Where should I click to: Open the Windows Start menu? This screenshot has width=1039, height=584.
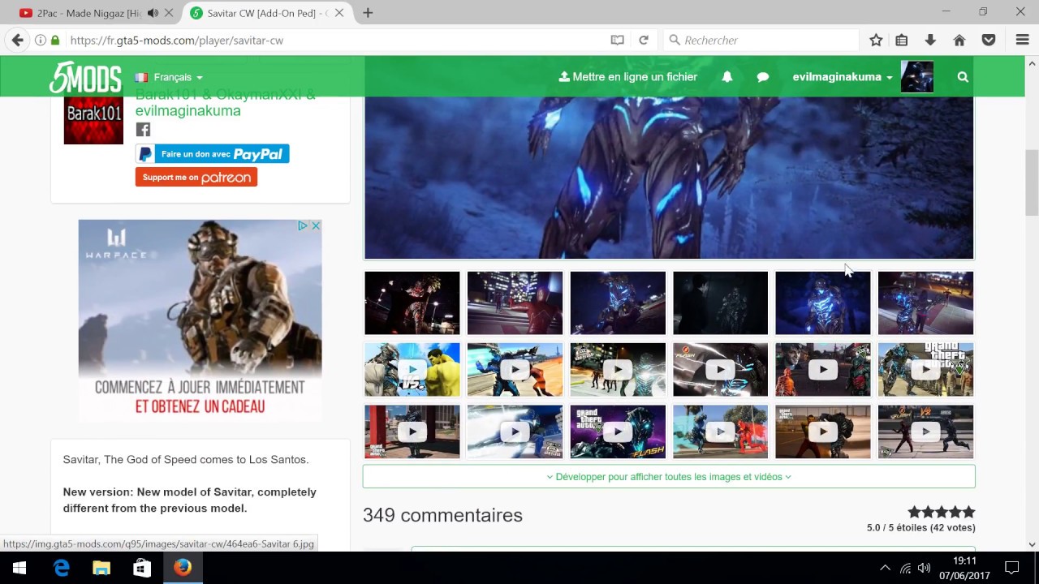(19, 568)
